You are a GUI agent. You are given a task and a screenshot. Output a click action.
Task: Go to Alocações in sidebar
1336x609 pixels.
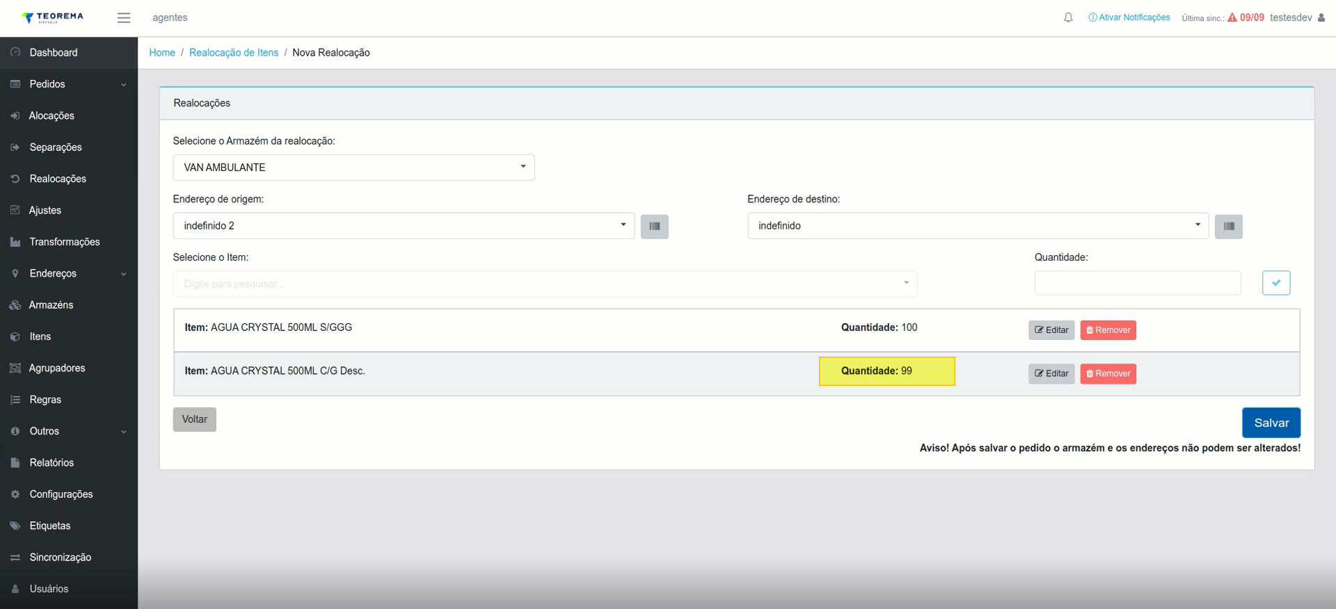(69, 115)
